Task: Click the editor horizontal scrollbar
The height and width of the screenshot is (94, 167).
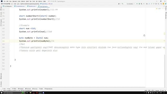Action: pos(78,87)
